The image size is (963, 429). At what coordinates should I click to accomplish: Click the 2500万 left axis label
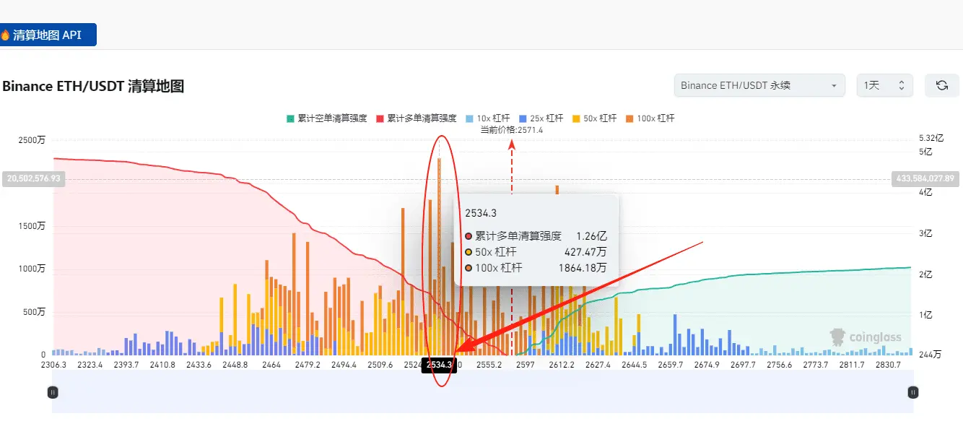pyautogui.click(x=31, y=140)
